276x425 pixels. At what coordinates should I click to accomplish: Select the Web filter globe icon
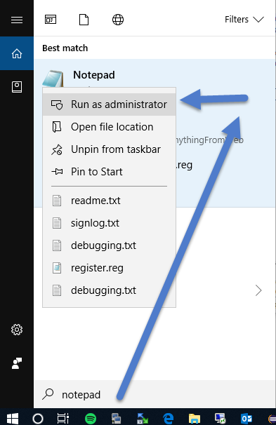118,20
